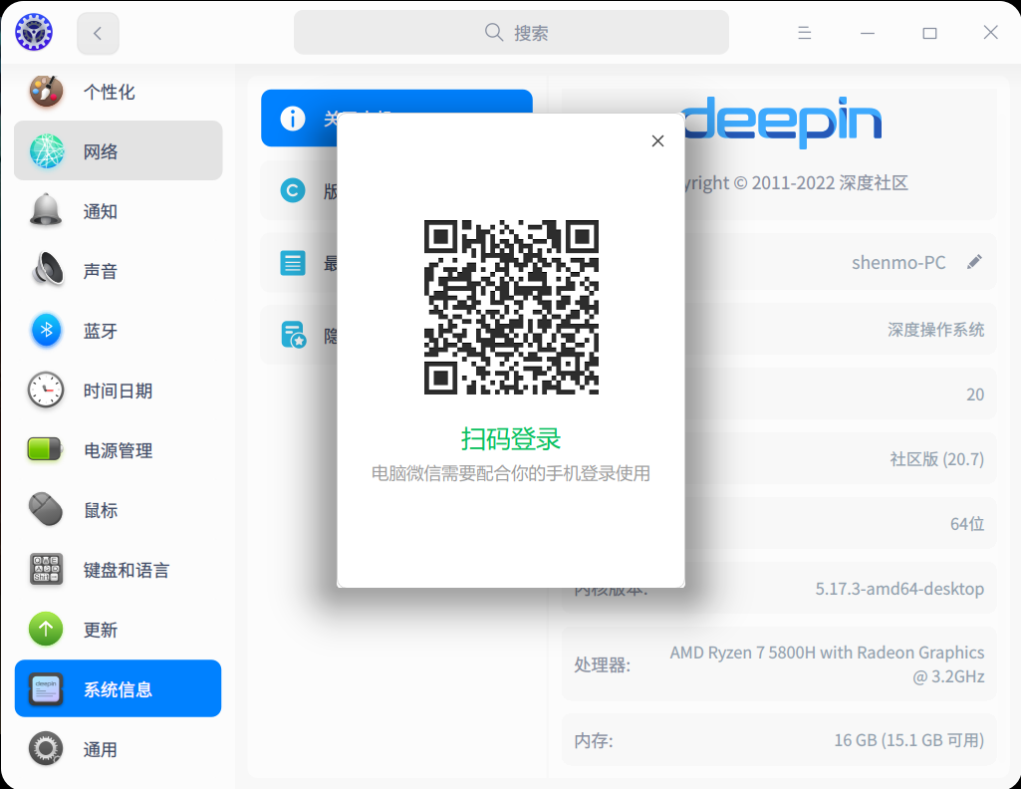This screenshot has width=1021, height=789.
Task: Edit the computer name shenmo-PC
Action: point(973,261)
